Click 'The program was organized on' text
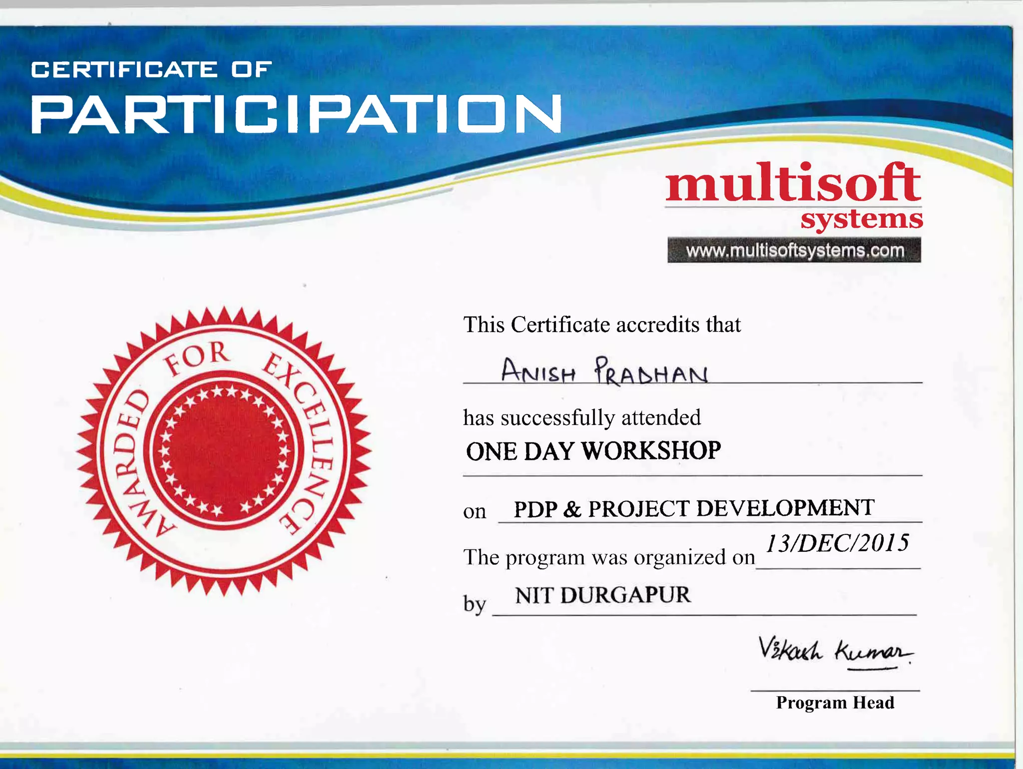 (609, 557)
